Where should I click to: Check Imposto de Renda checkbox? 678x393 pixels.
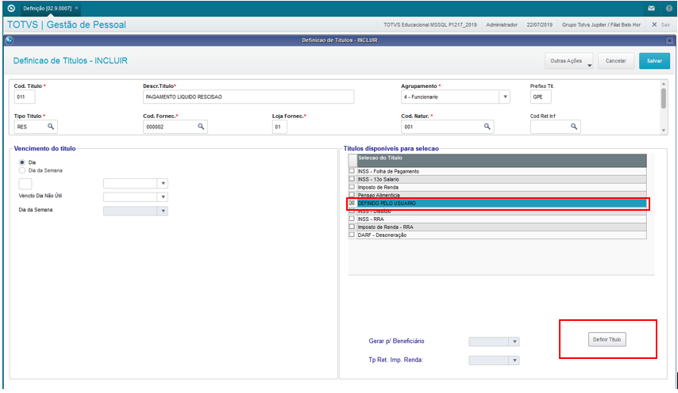[x=352, y=187]
